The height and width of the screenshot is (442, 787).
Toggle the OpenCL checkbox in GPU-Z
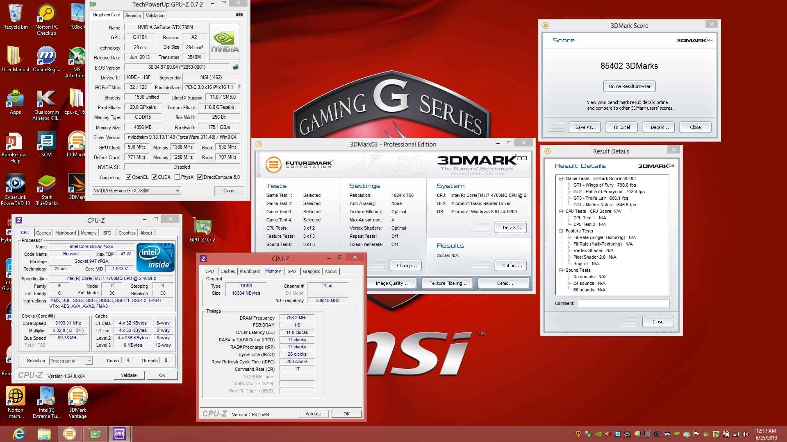coord(129,177)
